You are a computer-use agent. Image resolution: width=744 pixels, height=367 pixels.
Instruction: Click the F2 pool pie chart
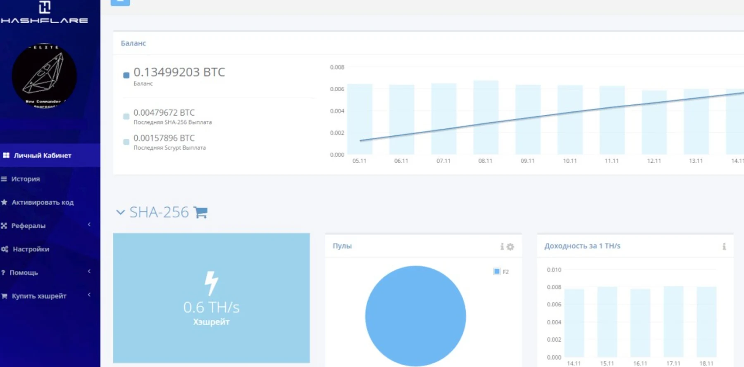[415, 316]
